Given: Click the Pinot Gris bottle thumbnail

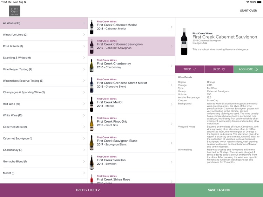Looking at the screenshot, I should pos(92,123).
